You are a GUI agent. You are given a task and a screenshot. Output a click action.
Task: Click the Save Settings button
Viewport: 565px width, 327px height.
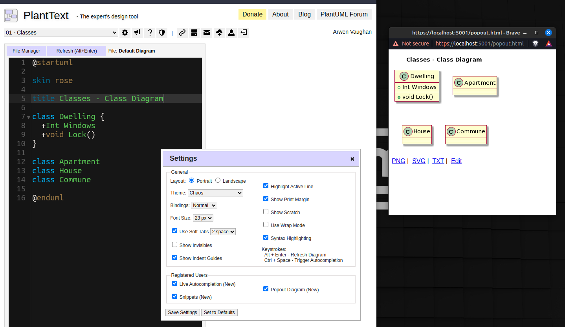[182, 312]
